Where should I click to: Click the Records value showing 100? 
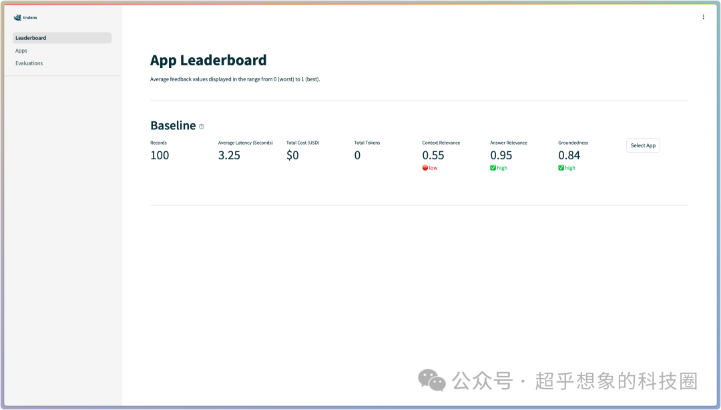158,155
